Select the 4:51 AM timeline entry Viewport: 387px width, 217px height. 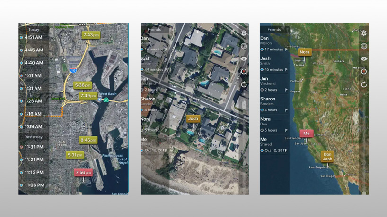click(34, 37)
